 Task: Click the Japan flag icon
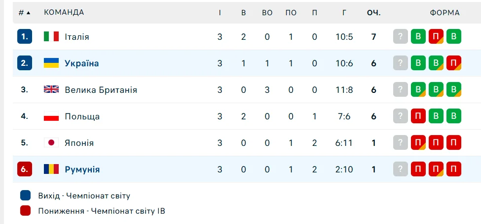click(x=51, y=143)
